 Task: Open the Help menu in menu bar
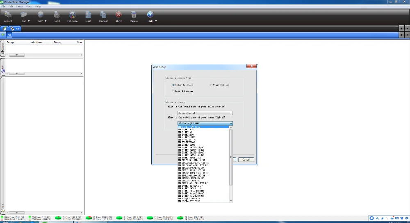point(38,7)
